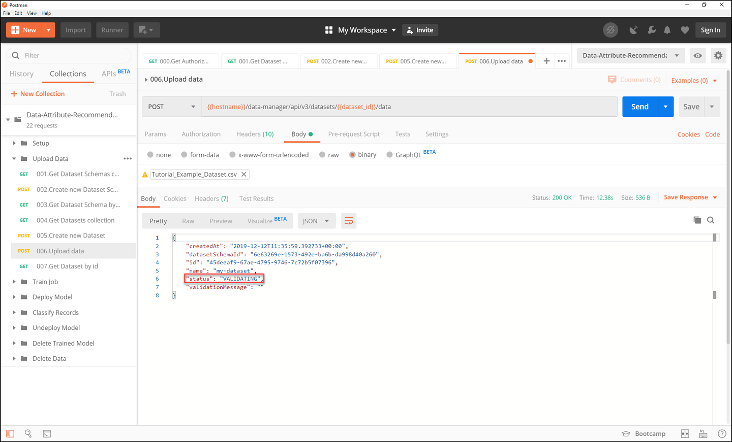Open Examples (0) dropdown

(x=694, y=80)
